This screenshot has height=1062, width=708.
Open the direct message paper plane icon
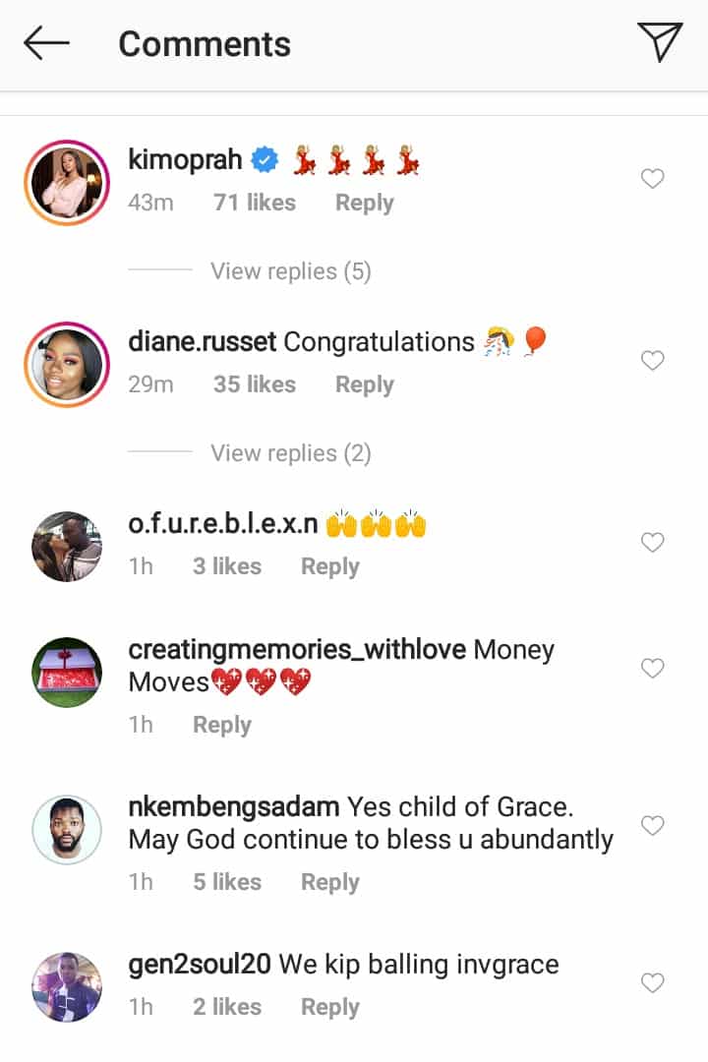(660, 42)
